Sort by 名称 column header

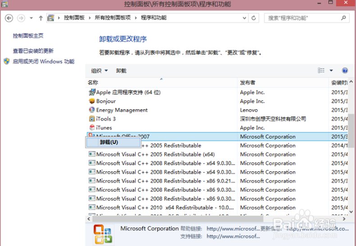[161, 83]
